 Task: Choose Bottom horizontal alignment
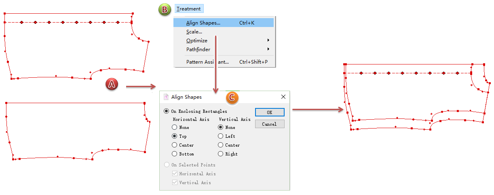point(174,154)
